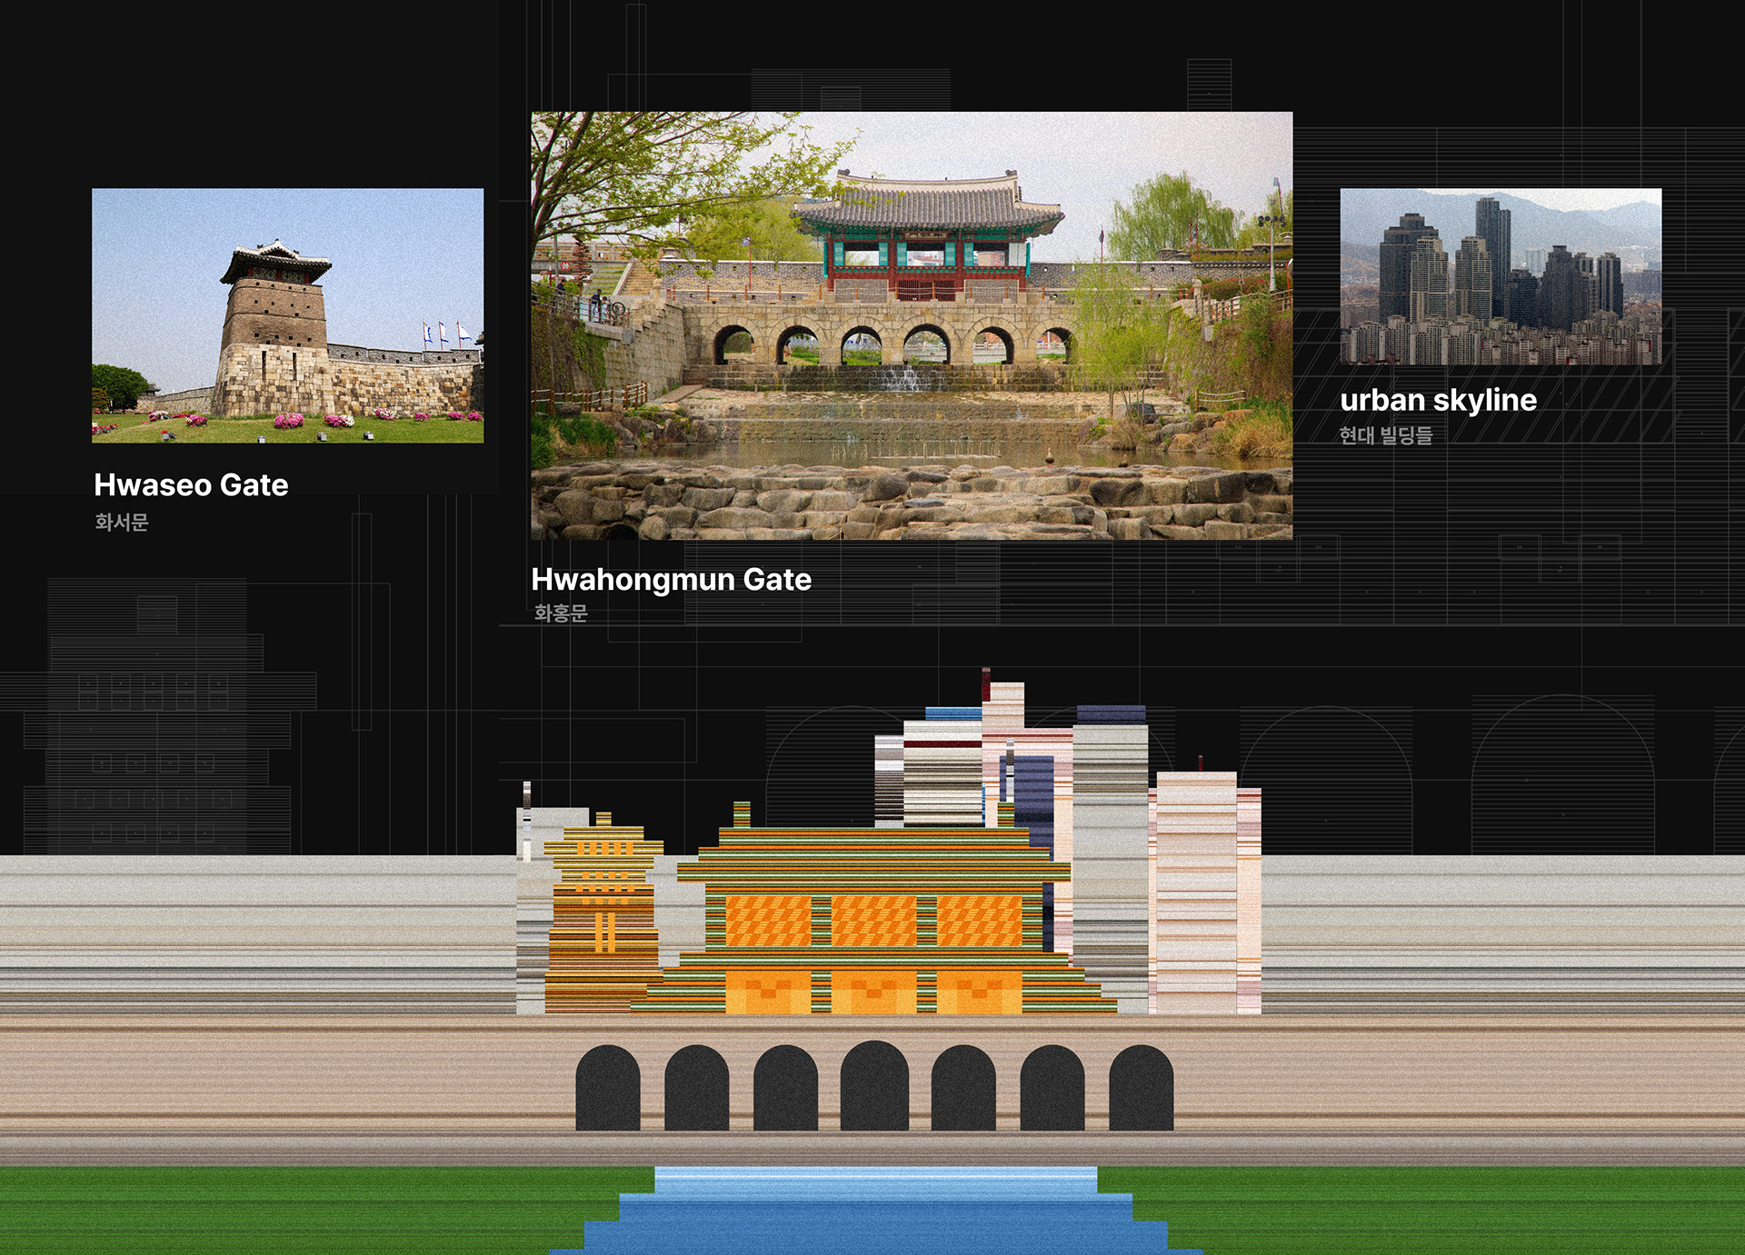Open the large Hwahongmun Gate photo
The height and width of the screenshot is (1255, 1745).
(x=911, y=325)
